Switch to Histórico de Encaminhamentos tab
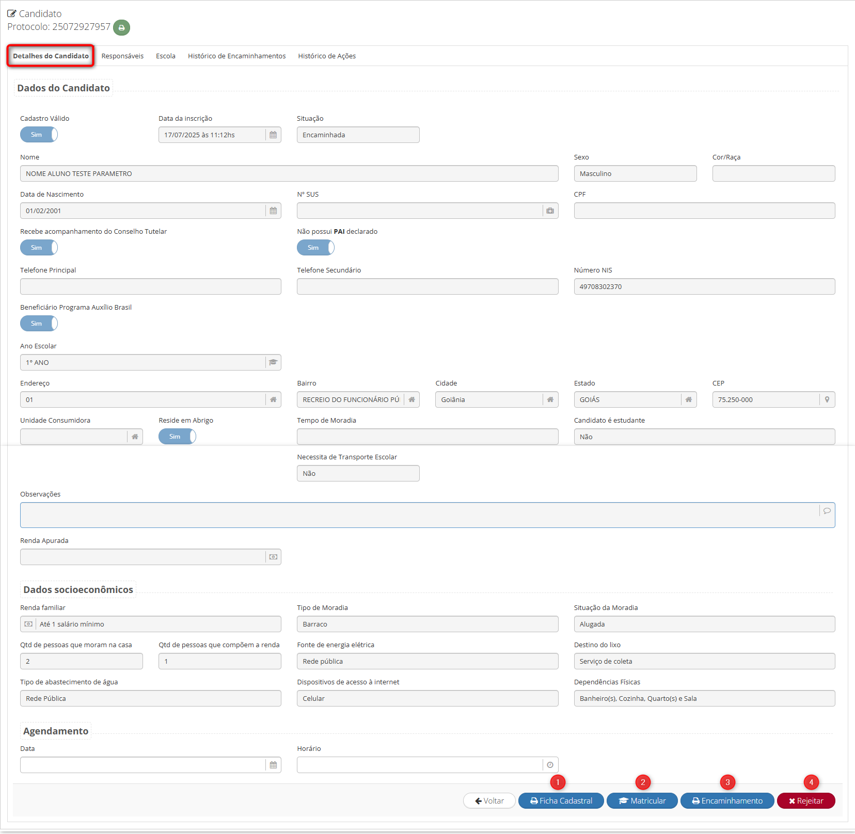 [236, 56]
